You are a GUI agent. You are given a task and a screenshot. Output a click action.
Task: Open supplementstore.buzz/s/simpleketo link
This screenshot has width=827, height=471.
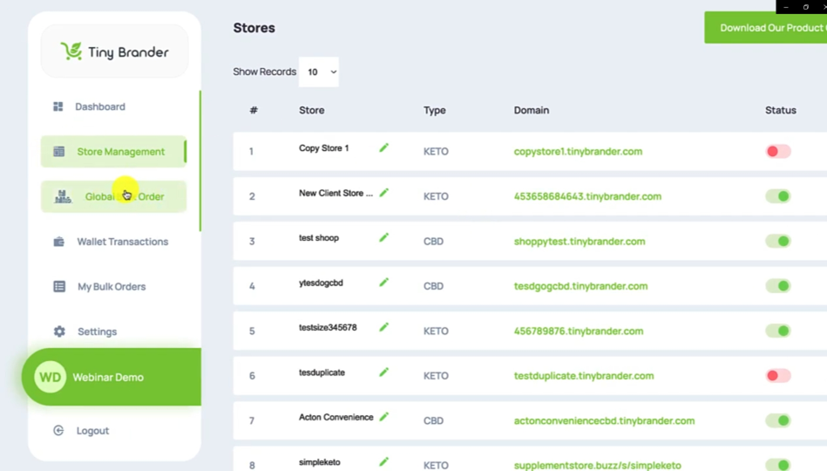click(598, 465)
